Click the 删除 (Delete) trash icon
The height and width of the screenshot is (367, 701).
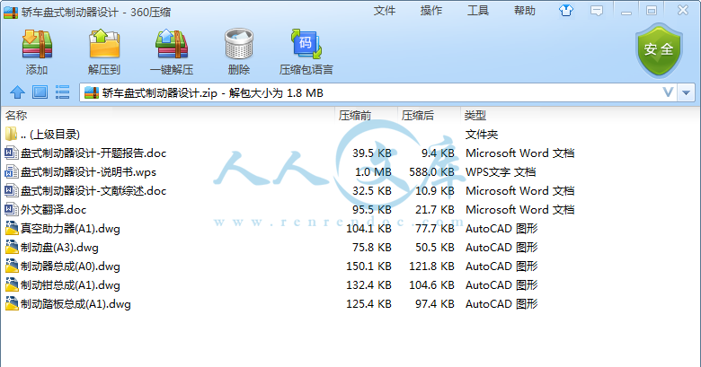239,44
